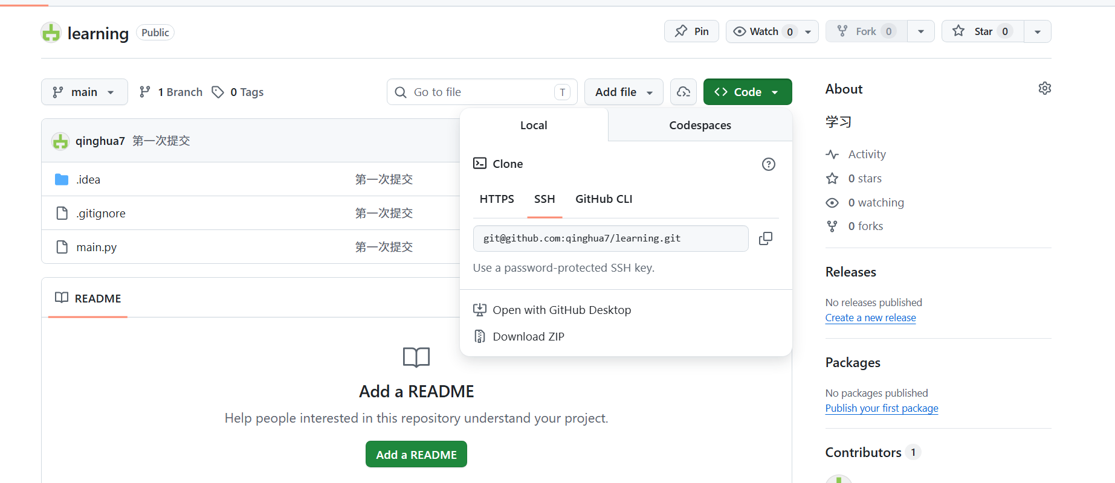This screenshot has width=1115, height=483.
Task: Open the main.py file
Action: point(97,247)
